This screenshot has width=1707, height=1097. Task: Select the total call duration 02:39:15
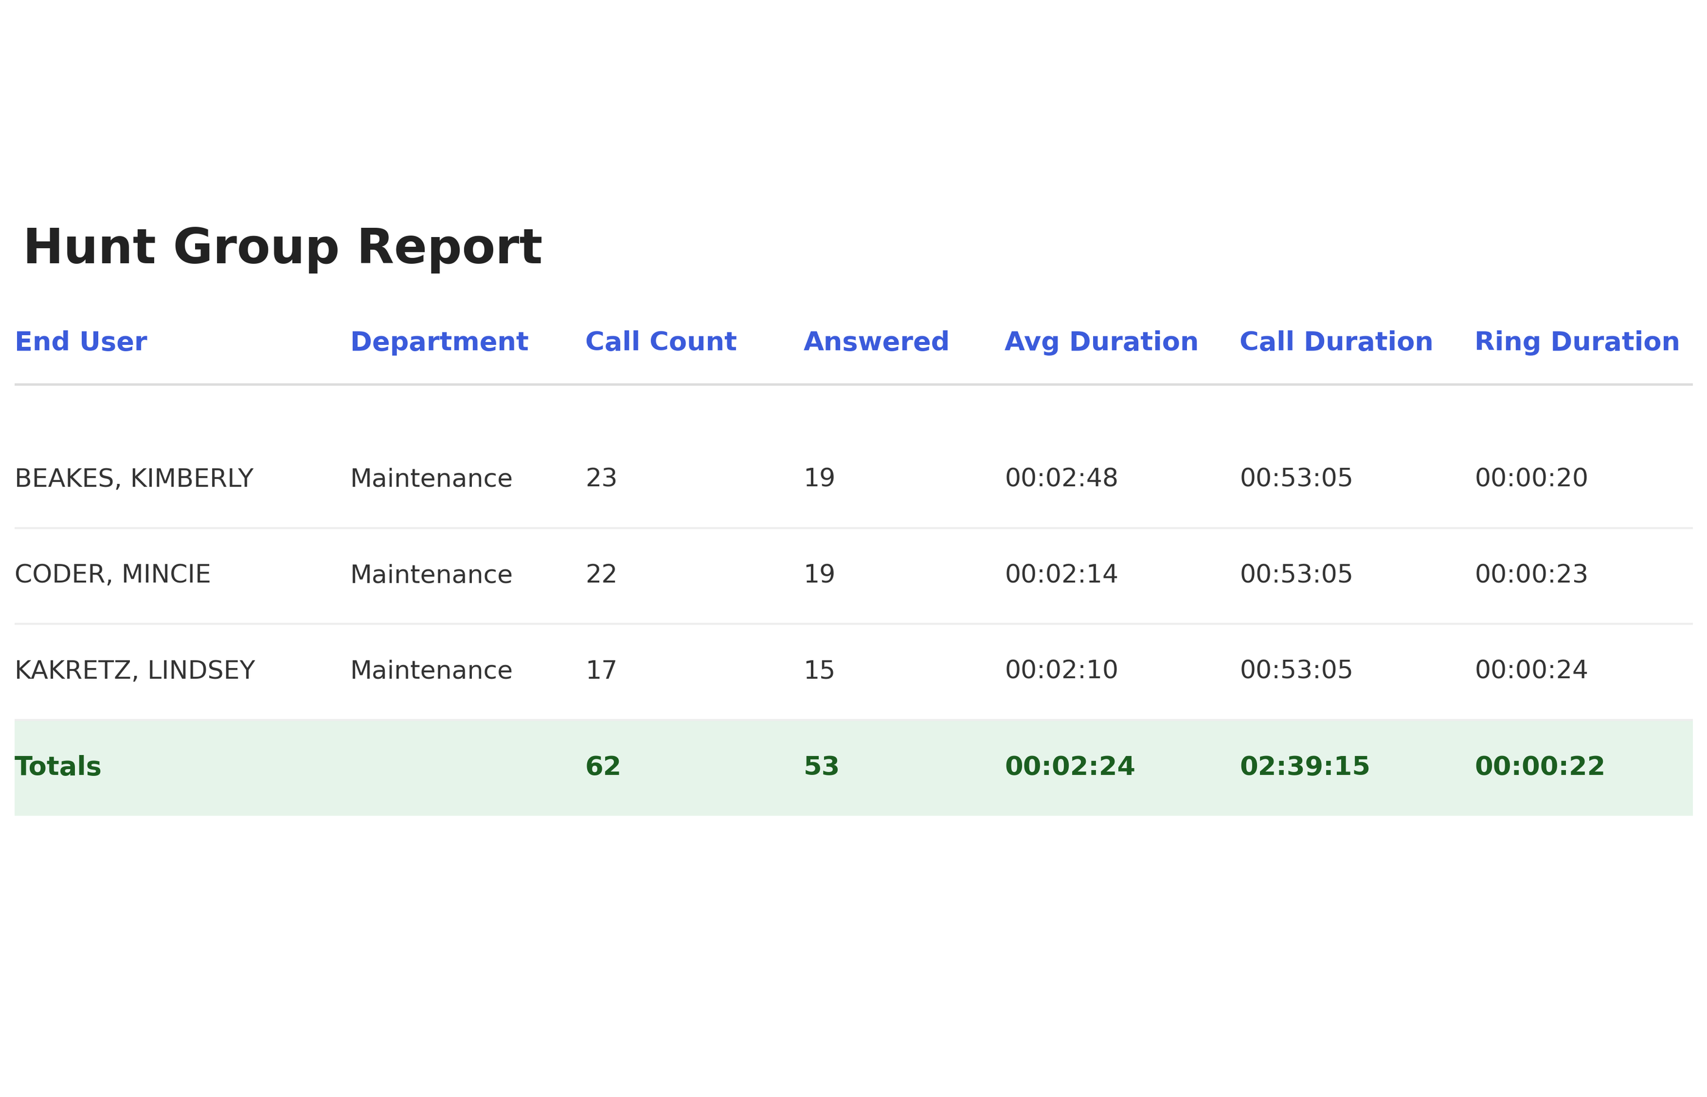[x=1305, y=767]
